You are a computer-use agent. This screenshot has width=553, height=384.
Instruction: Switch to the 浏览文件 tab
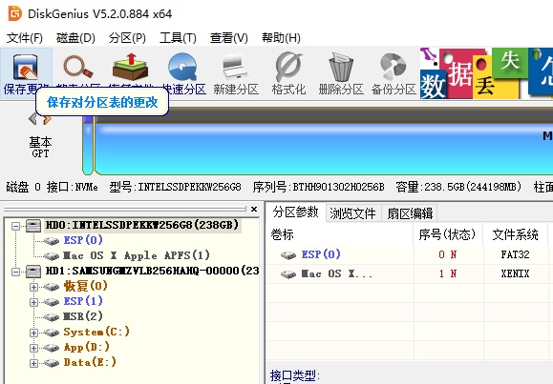click(x=352, y=212)
